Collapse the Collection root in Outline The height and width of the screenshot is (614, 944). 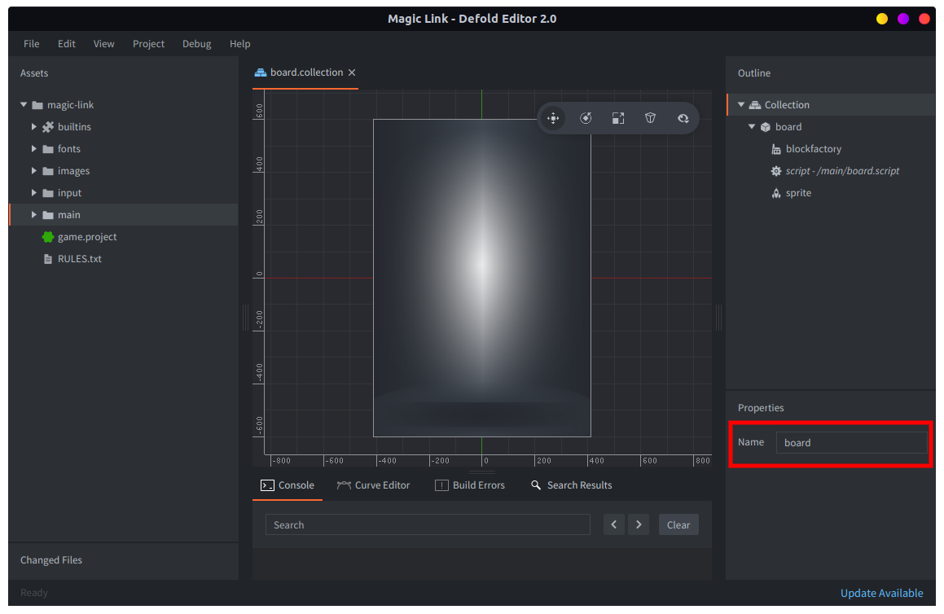741,105
